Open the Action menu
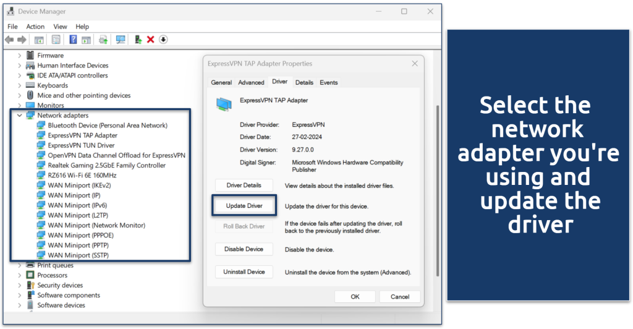Screen dimensions: 633x329 35,27
